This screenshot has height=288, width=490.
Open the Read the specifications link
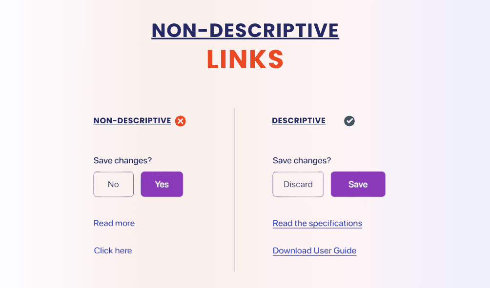coord(317,223)
